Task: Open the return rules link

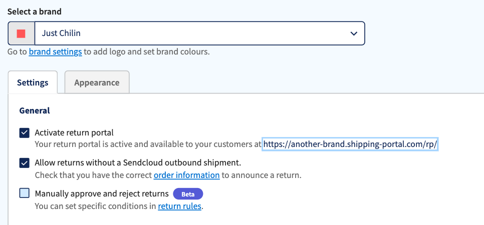Action: [x=179, y=205]
